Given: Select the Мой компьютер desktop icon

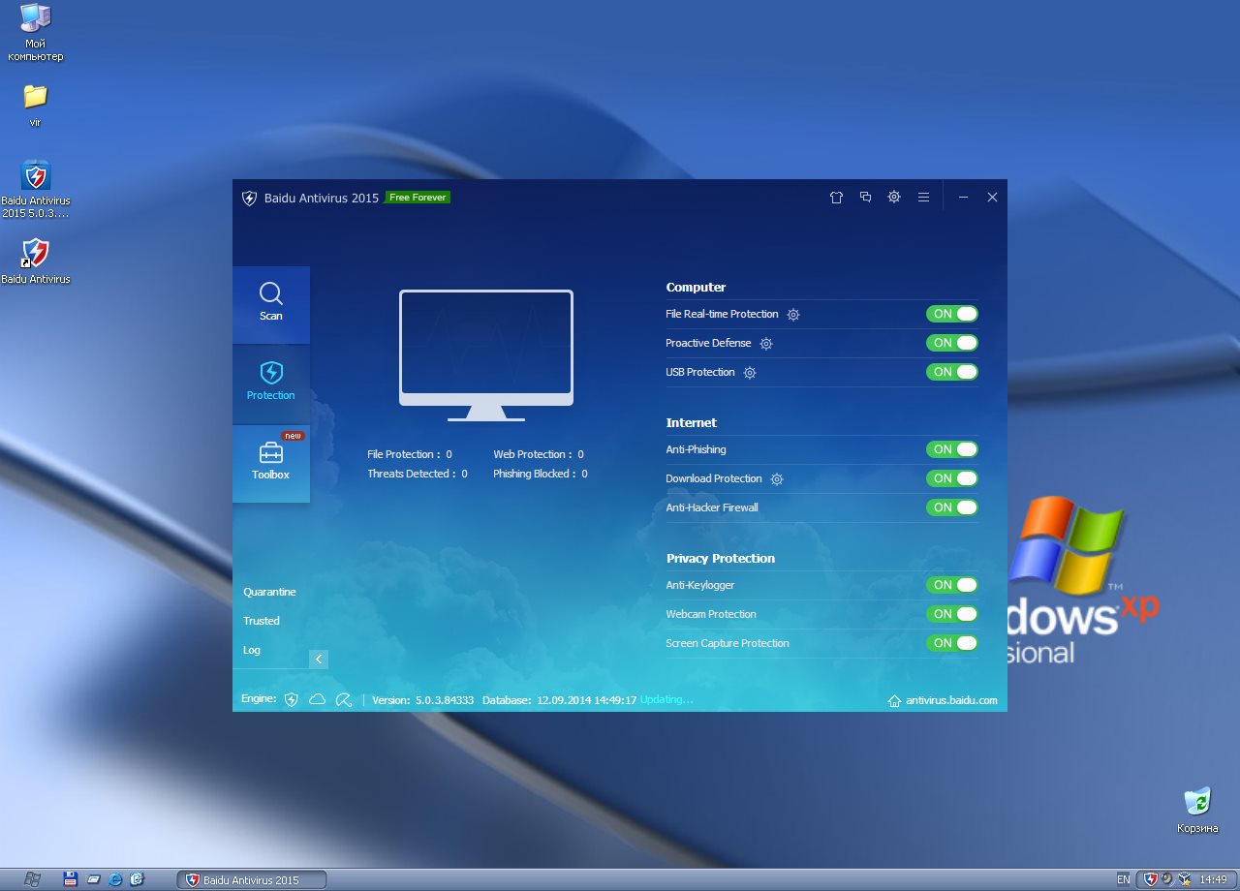Looking at the screenshot, I should point(36,33).
